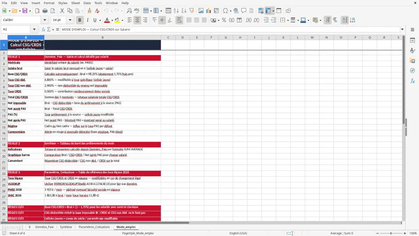Align content to the top
Screen dimensions: 419x236
pos(154,20)
